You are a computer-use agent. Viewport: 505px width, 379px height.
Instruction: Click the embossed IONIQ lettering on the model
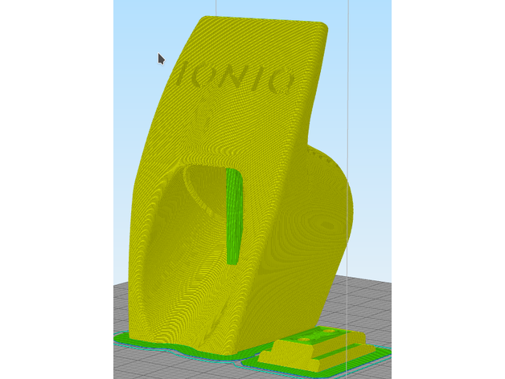point(235,78)
